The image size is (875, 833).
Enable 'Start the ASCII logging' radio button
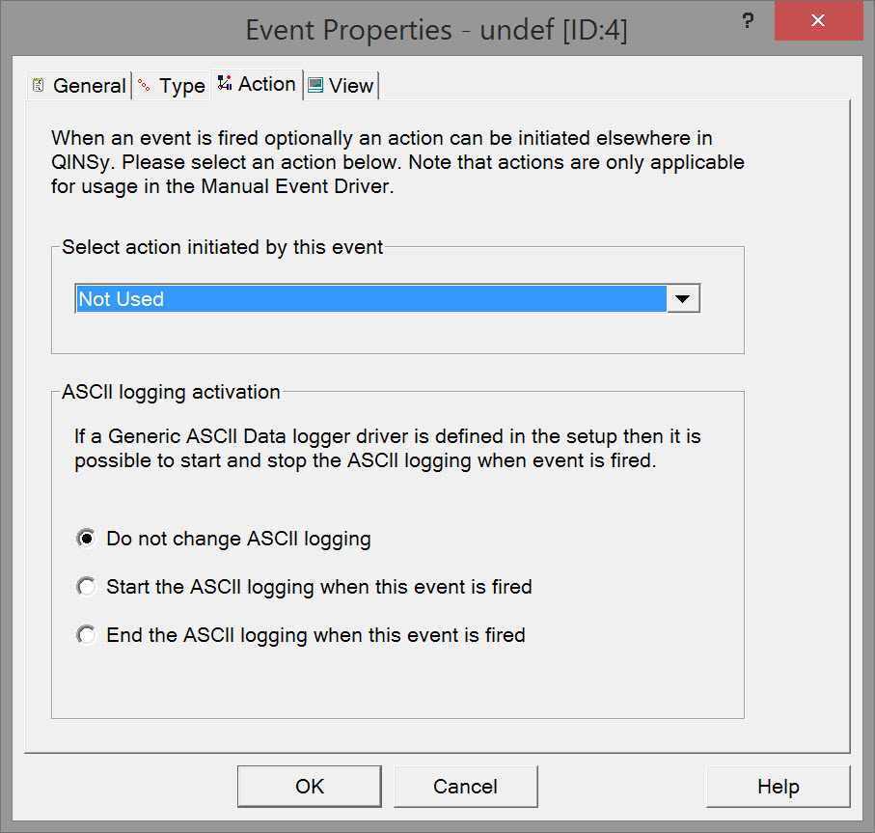87,587
